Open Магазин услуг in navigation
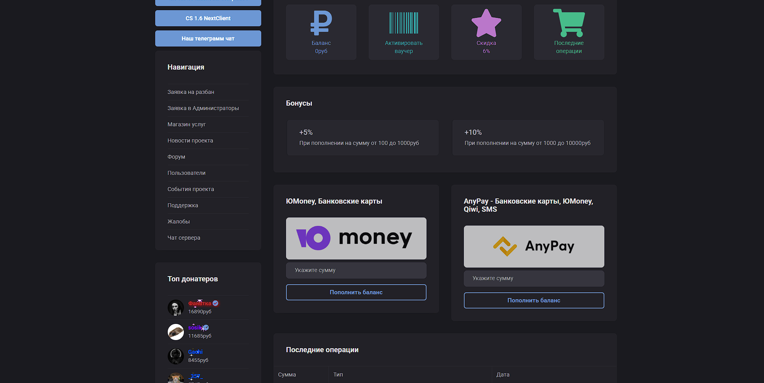This screenshot has height=383, width=764. click(187, 125)
